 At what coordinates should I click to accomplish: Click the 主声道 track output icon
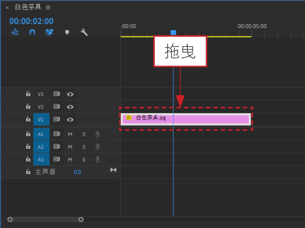[113, 170]
